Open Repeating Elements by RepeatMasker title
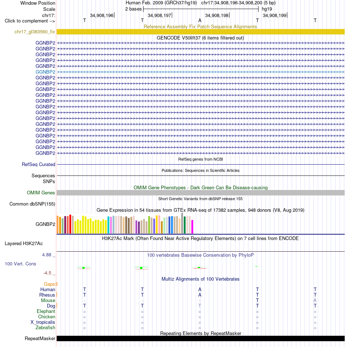345x347 pixels. (x=200, y=334)
